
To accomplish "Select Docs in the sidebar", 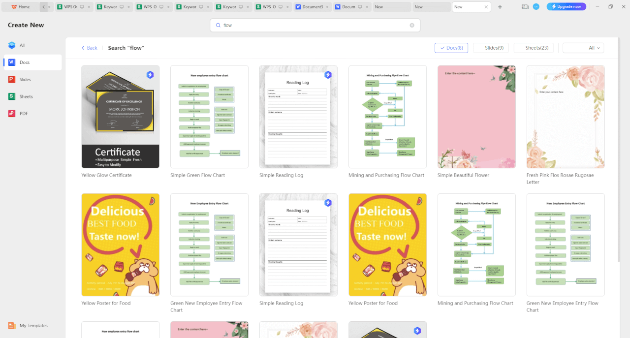I will tap(32, 62).
